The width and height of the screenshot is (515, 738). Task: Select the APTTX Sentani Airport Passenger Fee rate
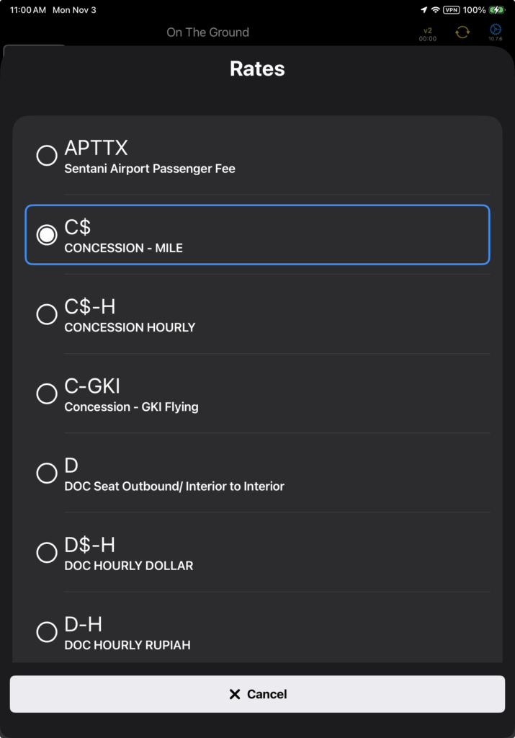click(47, 156)
